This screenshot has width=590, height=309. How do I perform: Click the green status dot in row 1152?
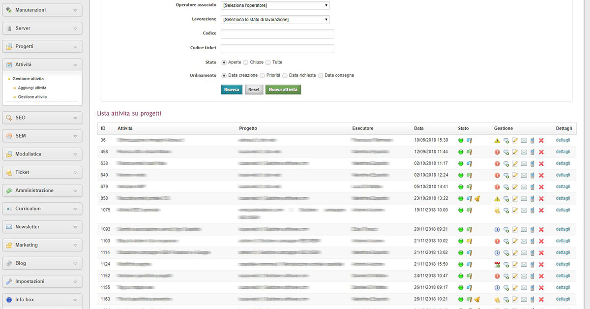(461, 276)
